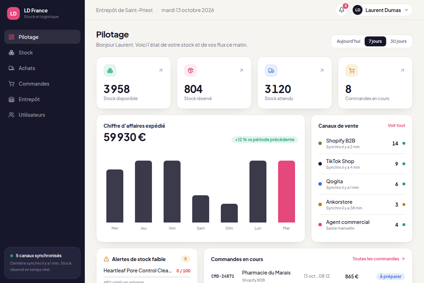The height and width of the screenshot is (283, 424).
Task: Open order CMD-24871
Action: [223, 276]
